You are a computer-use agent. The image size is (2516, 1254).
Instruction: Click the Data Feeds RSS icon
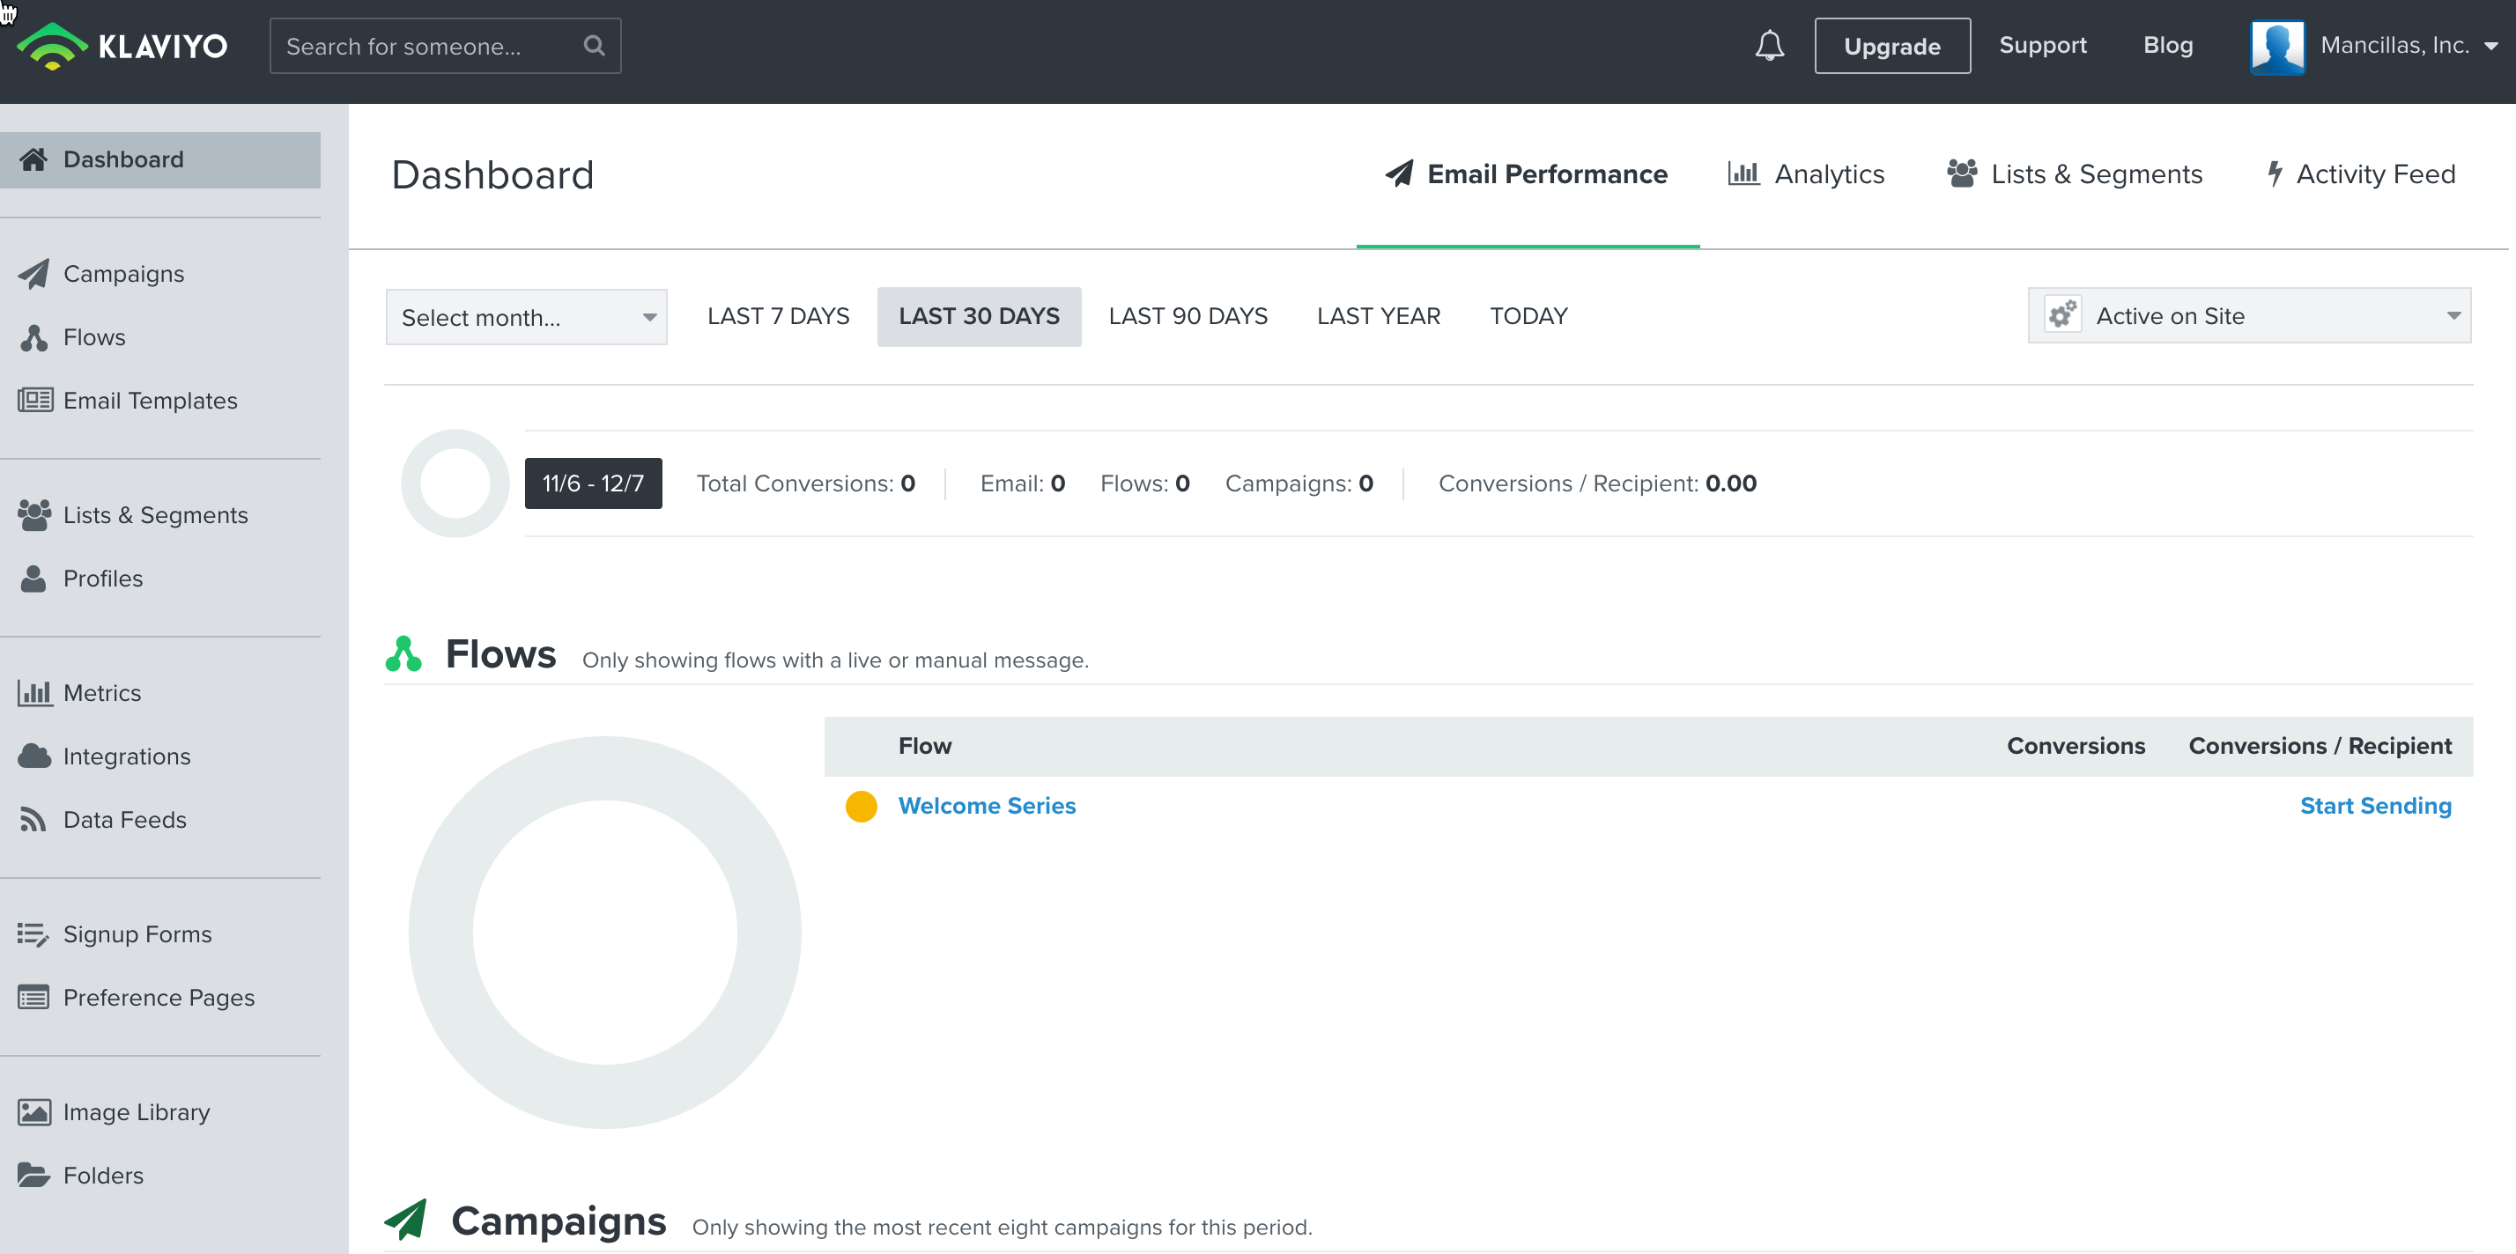(x=34, y=819)
